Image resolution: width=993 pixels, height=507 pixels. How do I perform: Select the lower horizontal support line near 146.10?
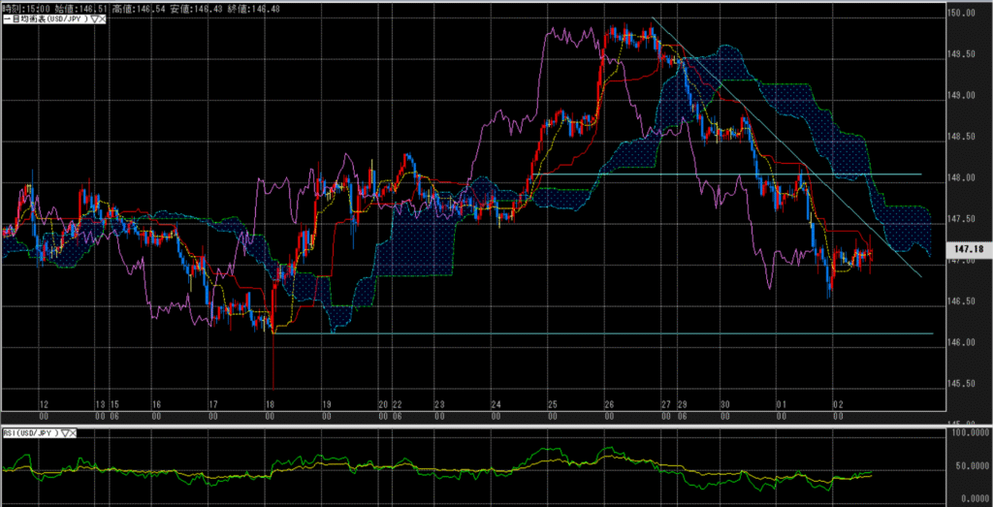pyautogui.click(x=582, y=333)
